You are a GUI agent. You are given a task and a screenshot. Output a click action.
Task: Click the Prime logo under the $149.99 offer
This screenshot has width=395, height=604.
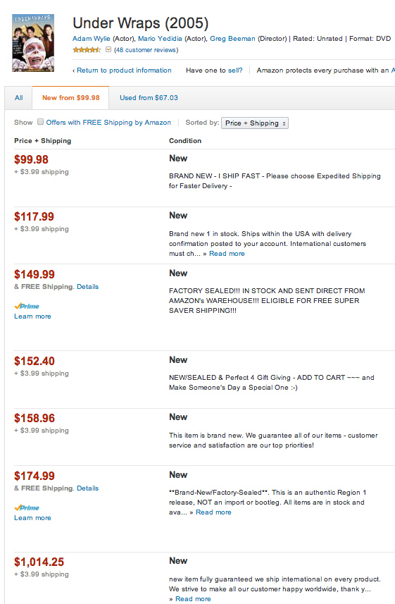click(27, 307)
